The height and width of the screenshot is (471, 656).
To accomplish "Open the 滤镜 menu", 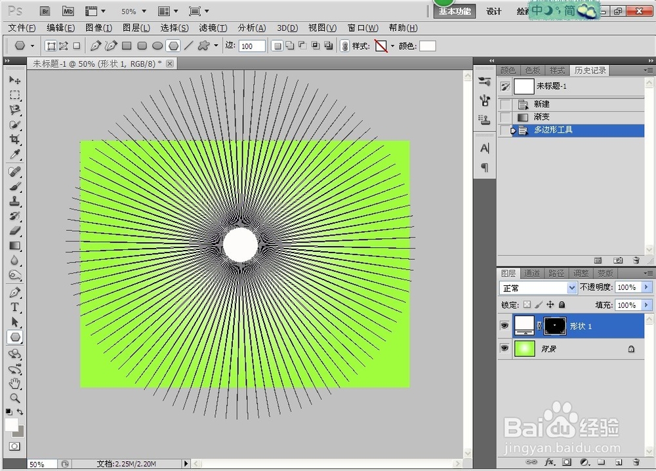I will coord(211,28).
